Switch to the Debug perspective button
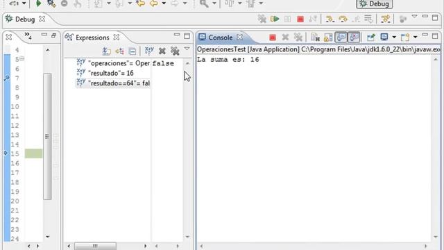 [x=375, y=4]
